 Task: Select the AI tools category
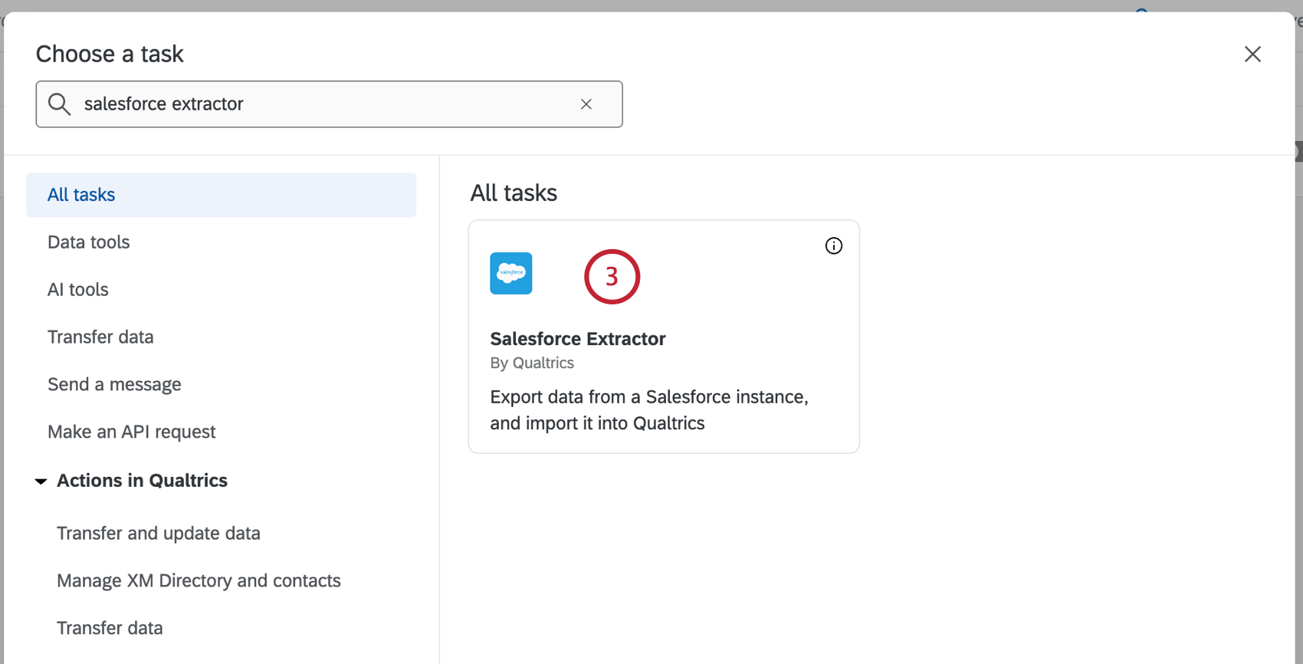point(78,290)
